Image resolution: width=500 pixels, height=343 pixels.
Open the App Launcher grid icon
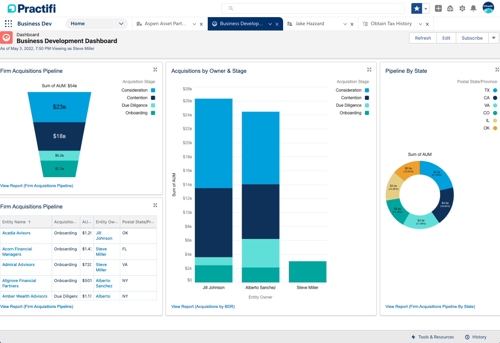(x=8, y=24)
